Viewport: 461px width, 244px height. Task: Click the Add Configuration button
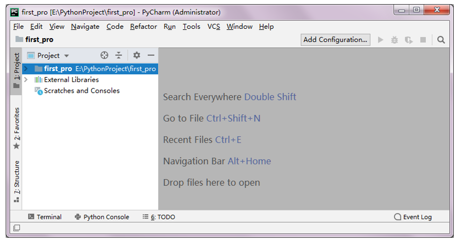335,40
